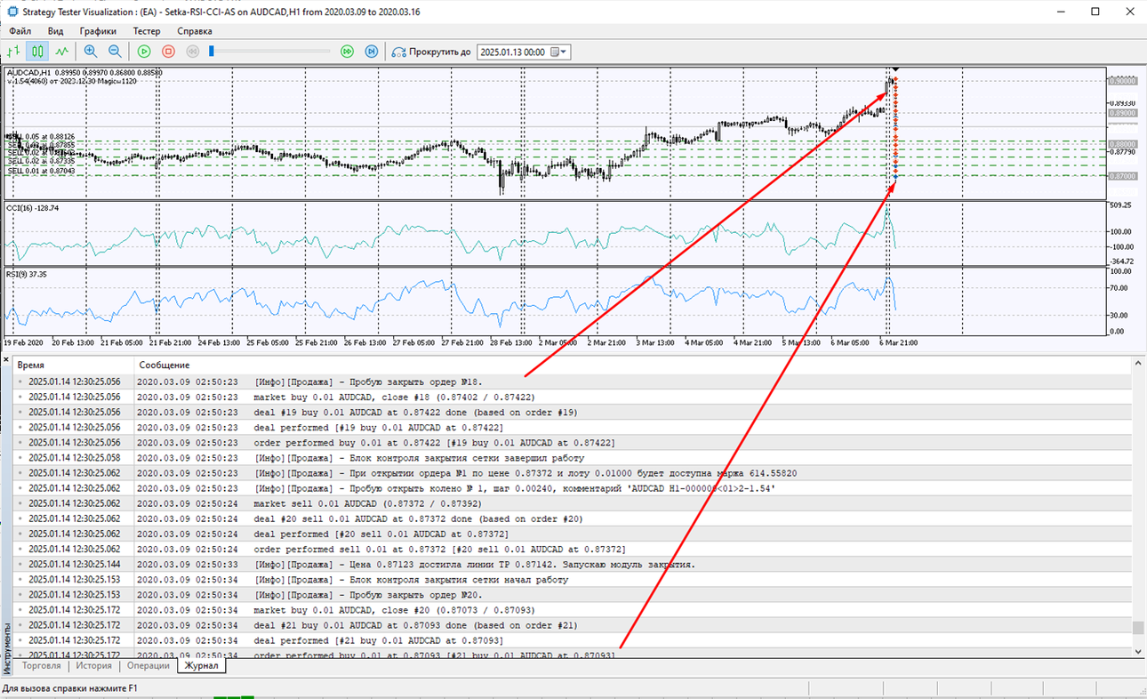
Task: Open the Тестер menu
Action: tap(147, 30)
